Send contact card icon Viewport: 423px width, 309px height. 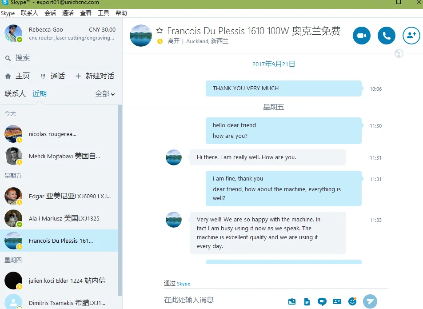[337, 301]
